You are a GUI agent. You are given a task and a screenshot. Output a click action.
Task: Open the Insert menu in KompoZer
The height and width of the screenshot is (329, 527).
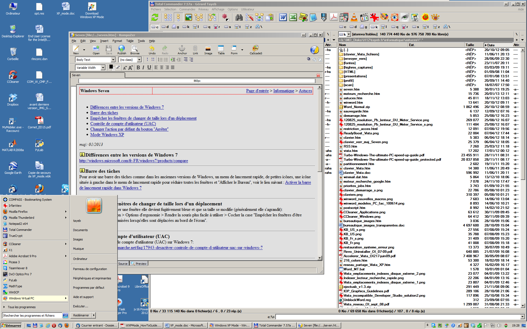[104, 41]
